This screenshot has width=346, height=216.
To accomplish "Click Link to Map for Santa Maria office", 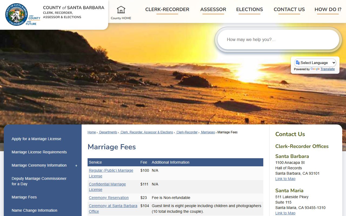I will [285, 213].
